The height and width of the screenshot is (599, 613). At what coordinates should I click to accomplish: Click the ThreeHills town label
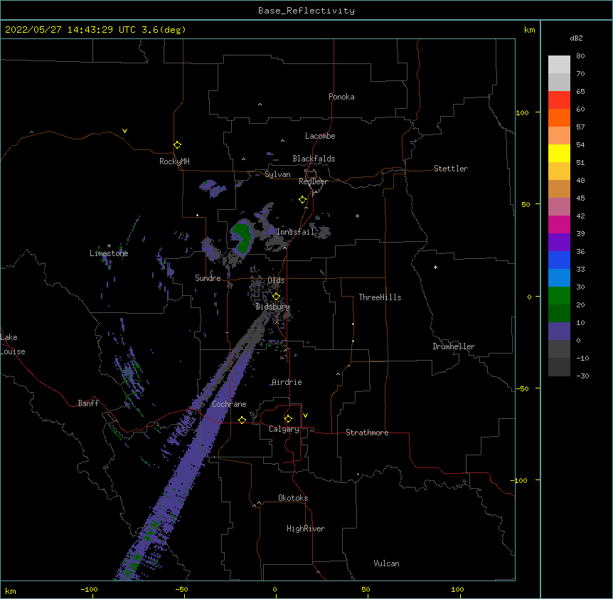[380, 297]
